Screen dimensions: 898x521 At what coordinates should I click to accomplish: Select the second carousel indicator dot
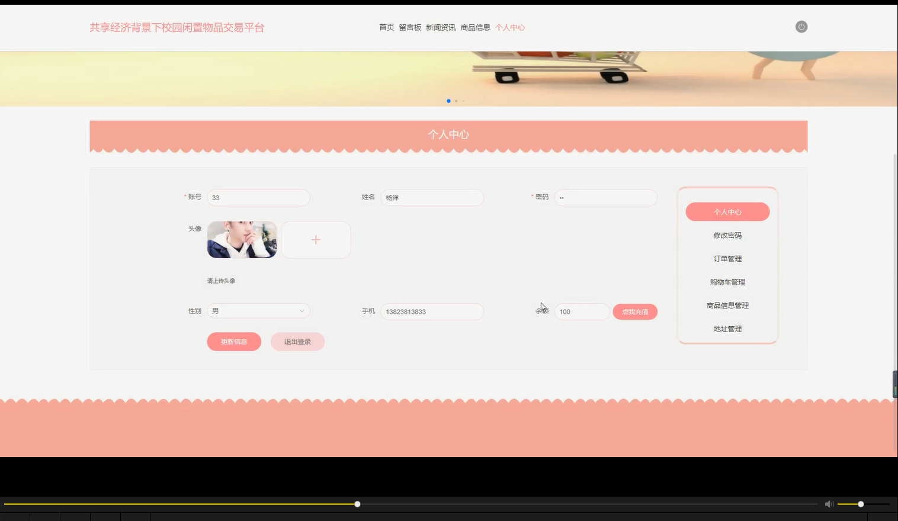coord(456,101)
